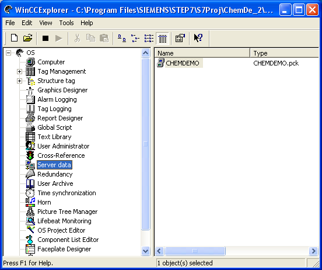Switch to large icons view
This screenshot has height=270, width=322.
[122, 38]
